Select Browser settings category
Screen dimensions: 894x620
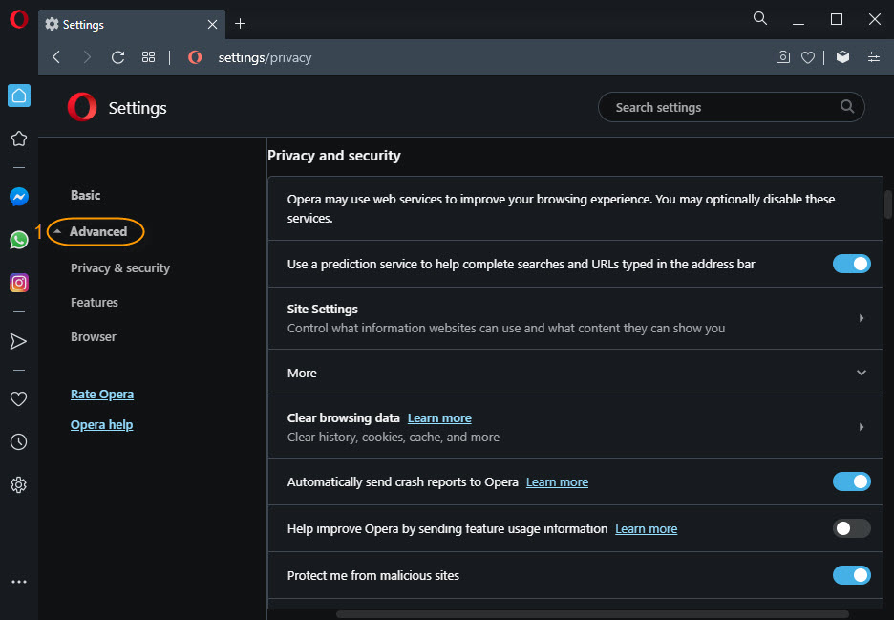[x=93, y=336]
